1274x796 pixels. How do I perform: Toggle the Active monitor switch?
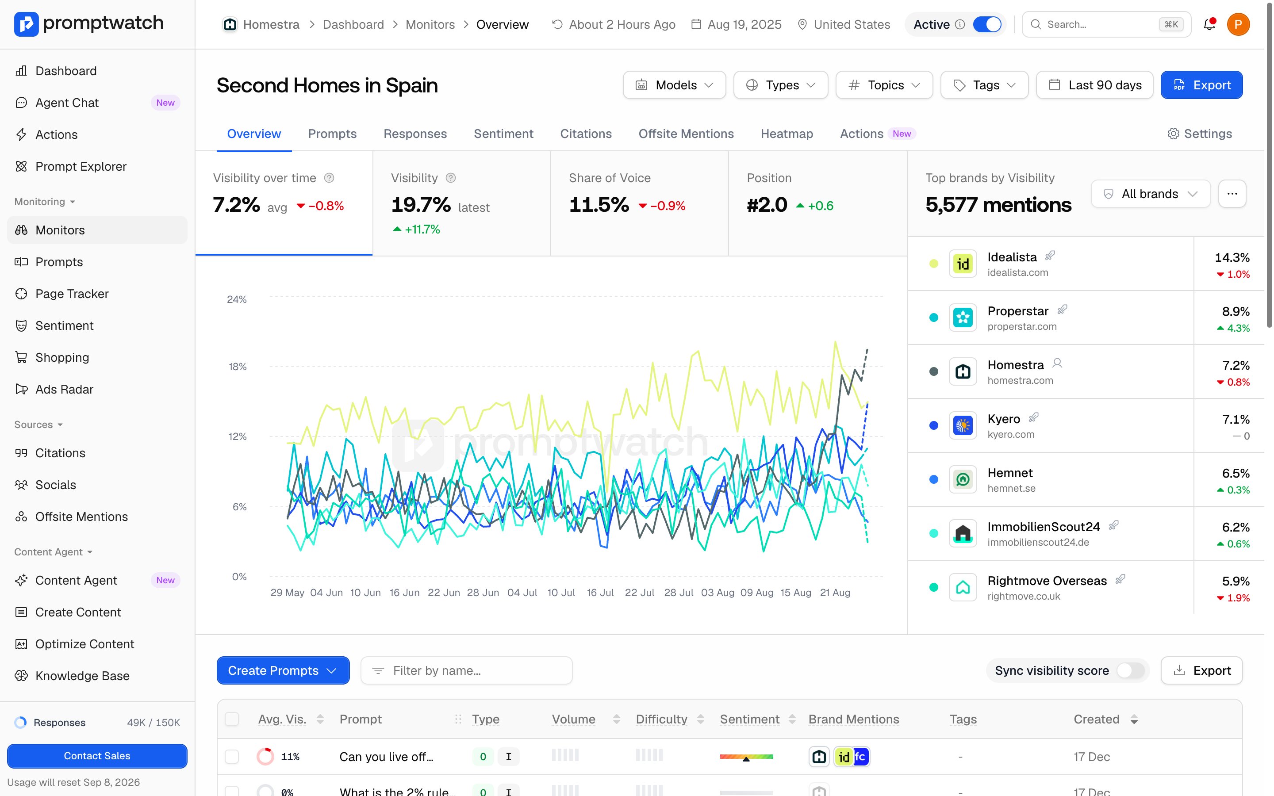click(x=987, y=24)
